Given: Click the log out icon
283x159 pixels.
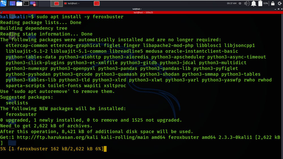Looking at the screenshot, I should 280,3.
